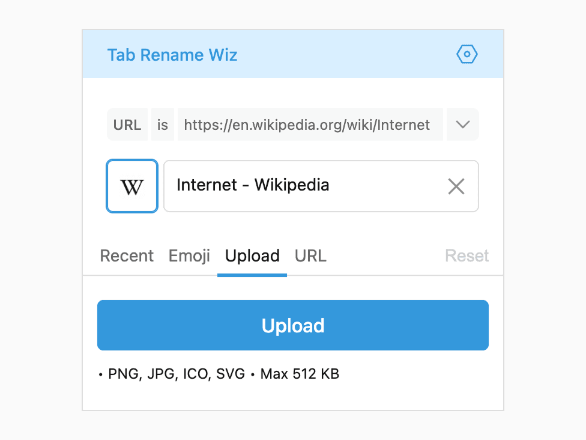This screenshot has height=440, width=586.
Task: Expand the rule options chevron
Action: click(x=462, y=125)
